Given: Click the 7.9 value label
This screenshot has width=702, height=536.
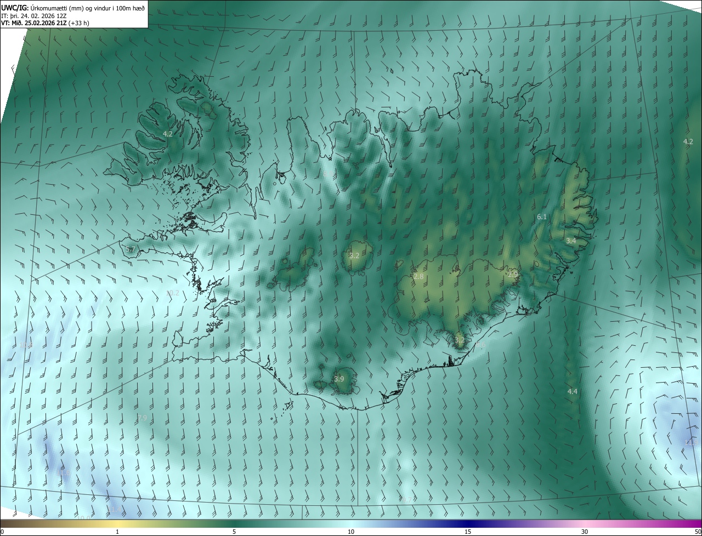Looking at the screenshot, I should click(x=141, y=418).
